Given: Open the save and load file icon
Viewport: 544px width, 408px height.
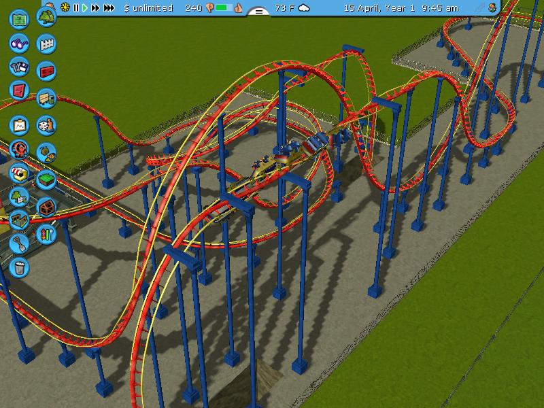Looking at the screenshot, I should click(19, 67).
